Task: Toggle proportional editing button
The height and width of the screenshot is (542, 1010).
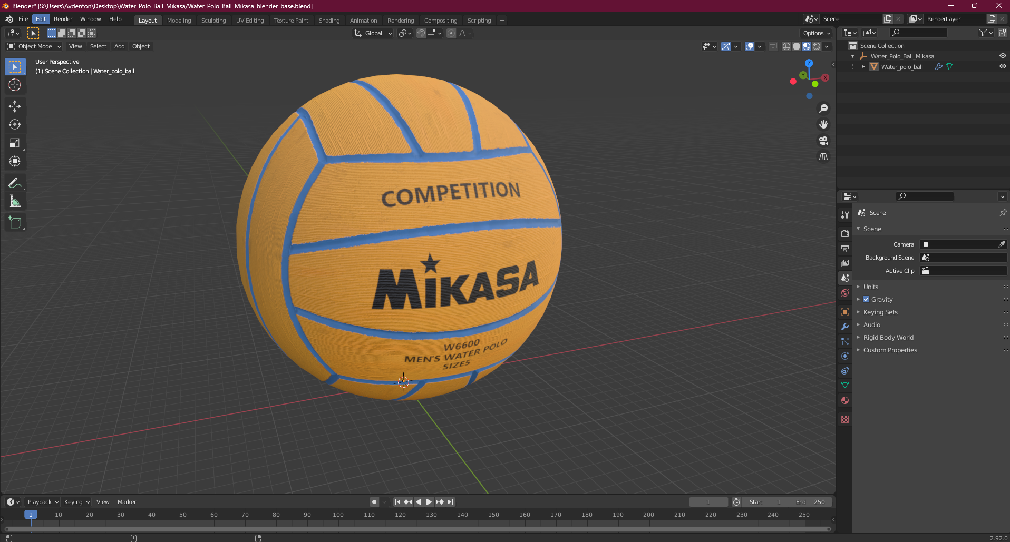Action: click(x=451, y=33)
